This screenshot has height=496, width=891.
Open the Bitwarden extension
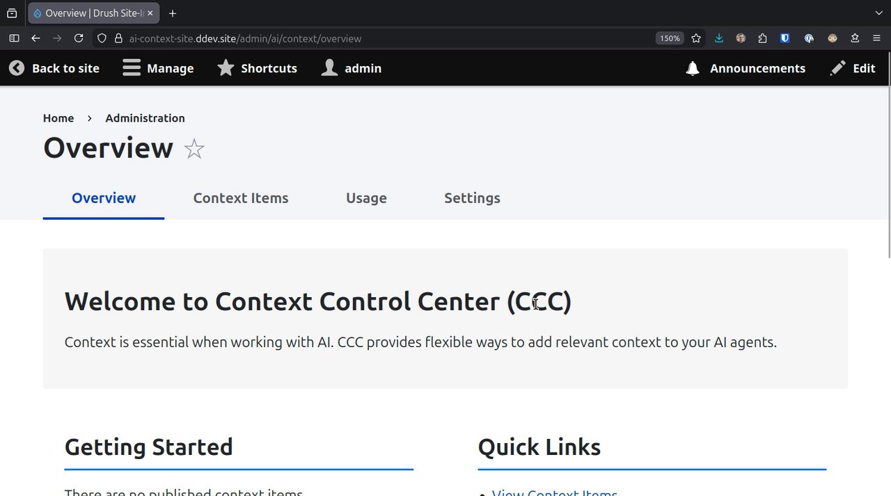tap(784, 38)
